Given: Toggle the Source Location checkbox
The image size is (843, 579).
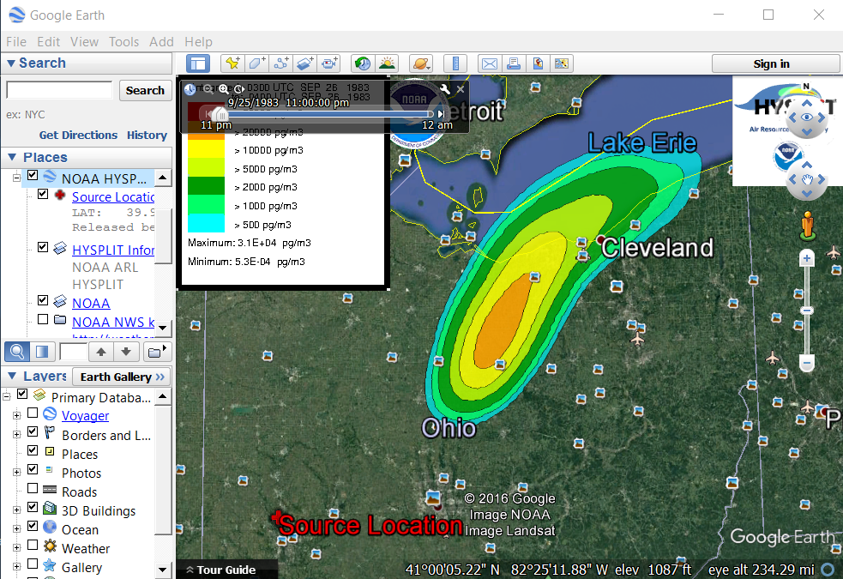Looking at the screenshot, I should point(43,194).
